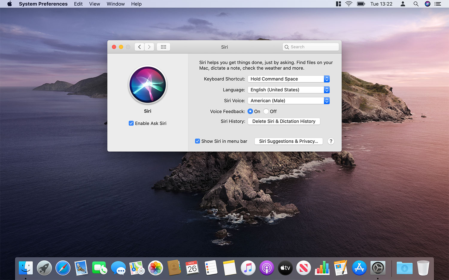Toggle Show Siri in menu bar checkbox
Screen dimensions: 449x280
pyautogui.click(x=198, y=141)
